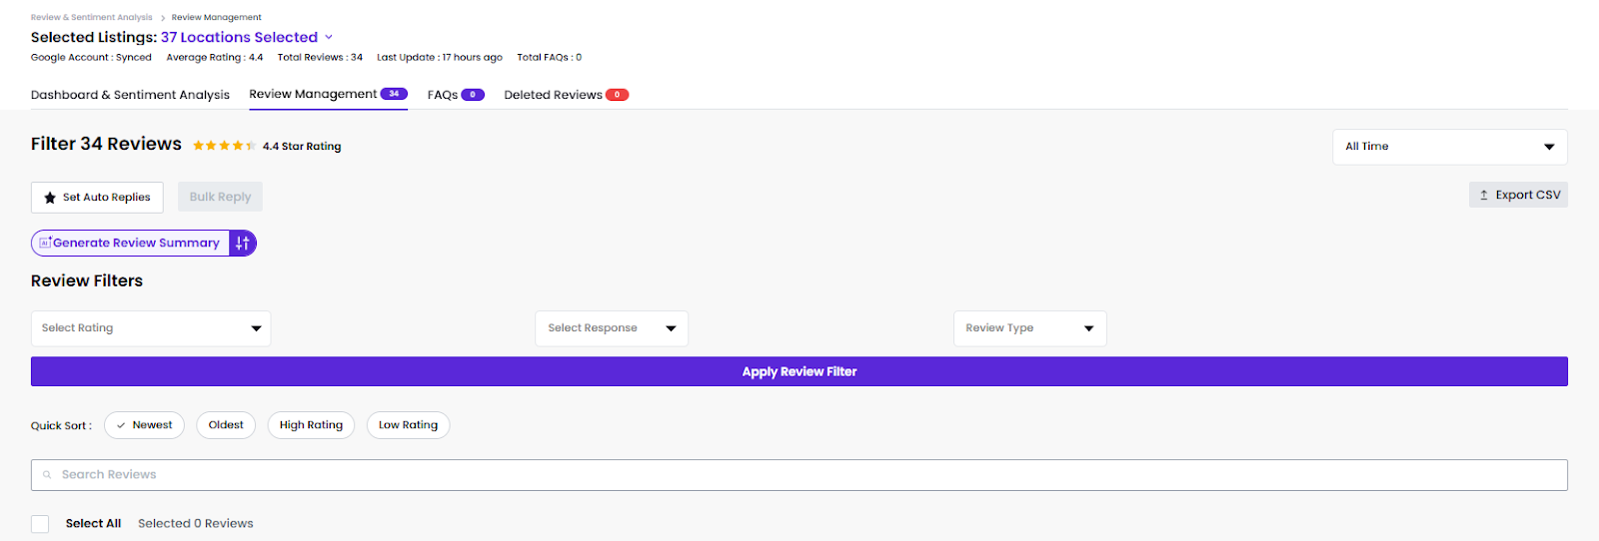Open the 37 Locations Selected listing link
Screen dimensions: 1599x541
[x=239, y=37]
